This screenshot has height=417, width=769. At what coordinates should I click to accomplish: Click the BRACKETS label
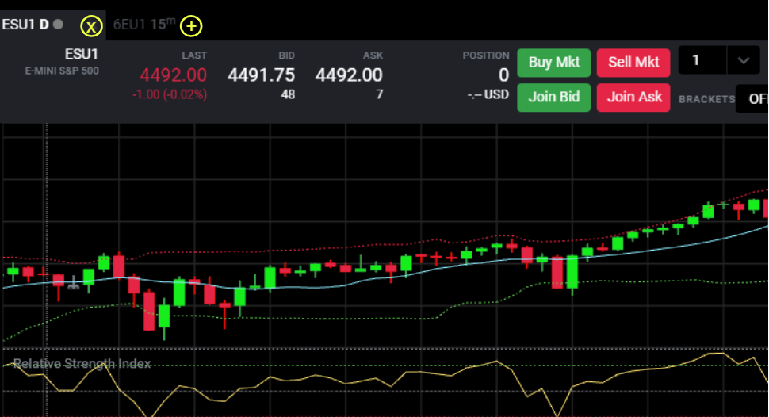tap(706, 99)
